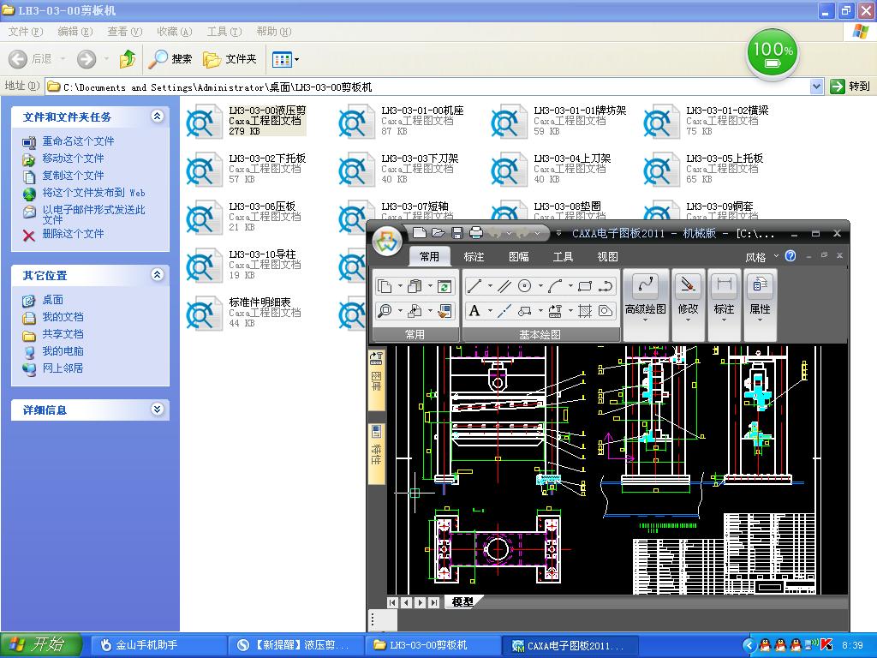Switch to 【新提醒】液压剪 taskbar item
This screenshot has height=658, width=877.
(x=295, y=645)
